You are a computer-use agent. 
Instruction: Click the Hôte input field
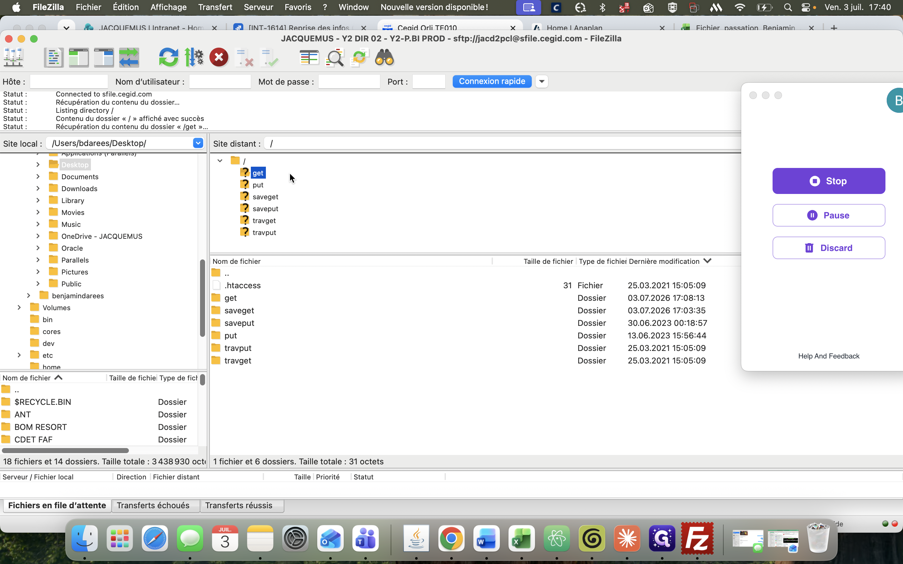[x=69, y=81]
